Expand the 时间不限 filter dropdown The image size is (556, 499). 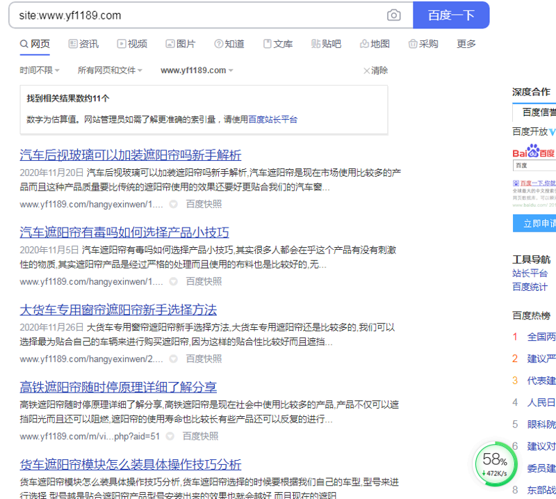pos(40,70)
